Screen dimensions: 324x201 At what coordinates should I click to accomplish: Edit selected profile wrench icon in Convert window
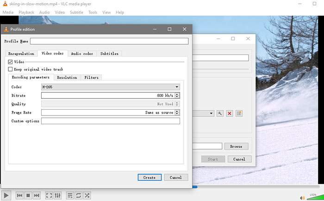[x=220, y=113]
